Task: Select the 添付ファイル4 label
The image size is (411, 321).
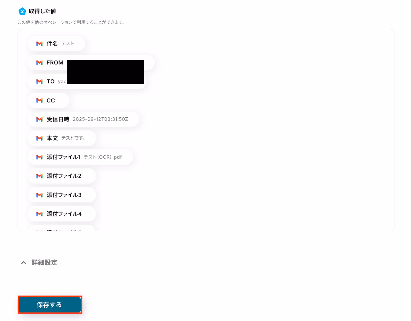Action: pos(64,214)
